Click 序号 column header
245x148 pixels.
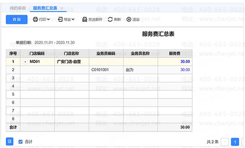(x=13, y=53)
